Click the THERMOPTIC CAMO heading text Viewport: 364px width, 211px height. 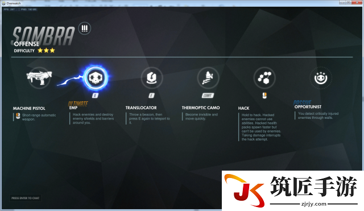click(x=201, y=107)
